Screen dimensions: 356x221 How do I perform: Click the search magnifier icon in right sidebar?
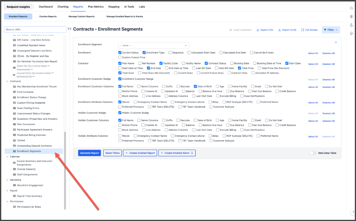[x=351, y=8]
